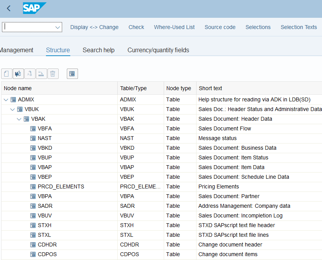The height and width of the screenshot is (260, 322).
Task: Click the move node icon in toolbar
Action: [x=41, y=74]
